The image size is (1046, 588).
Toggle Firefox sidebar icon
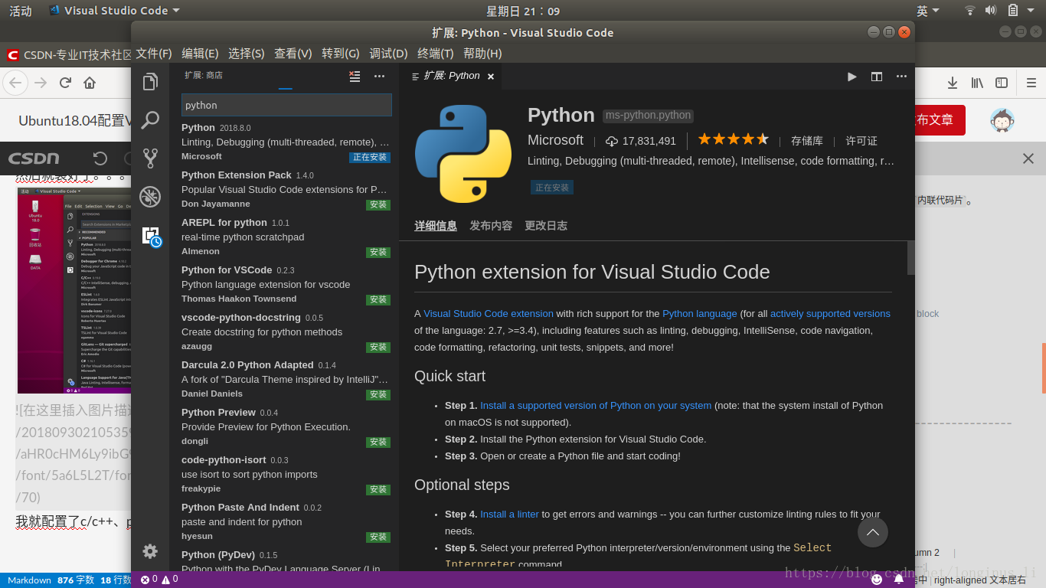pyautogui.click(x=1002, y=83)
